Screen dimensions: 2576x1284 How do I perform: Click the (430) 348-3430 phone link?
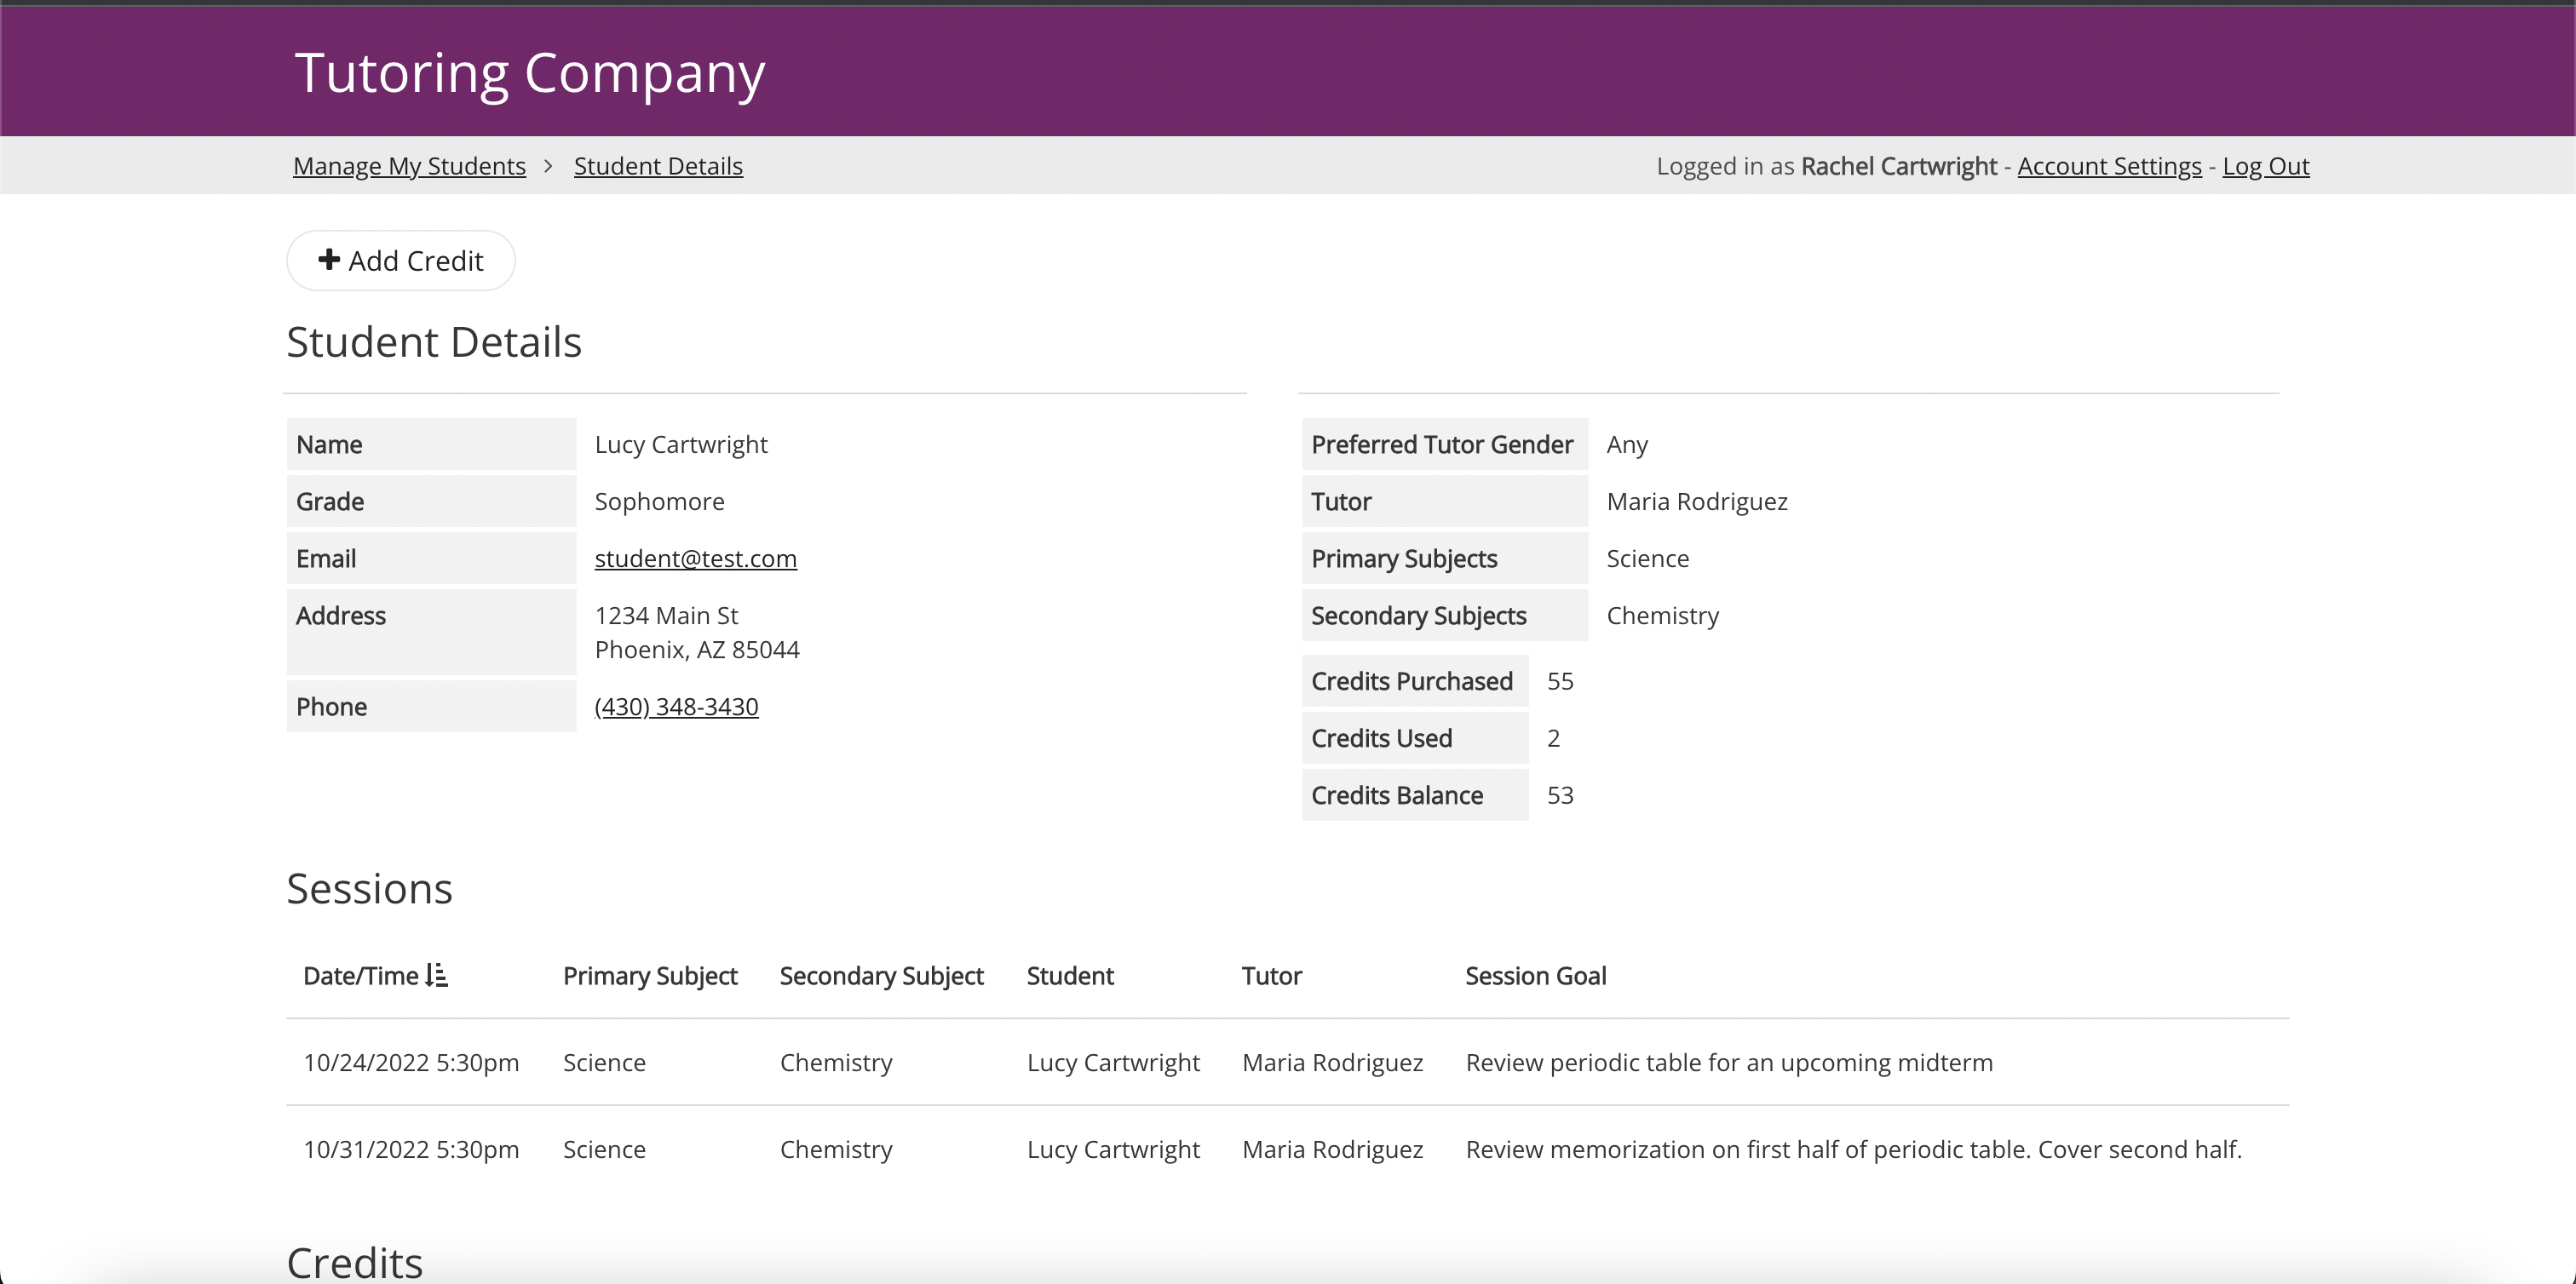pos(676,707)
